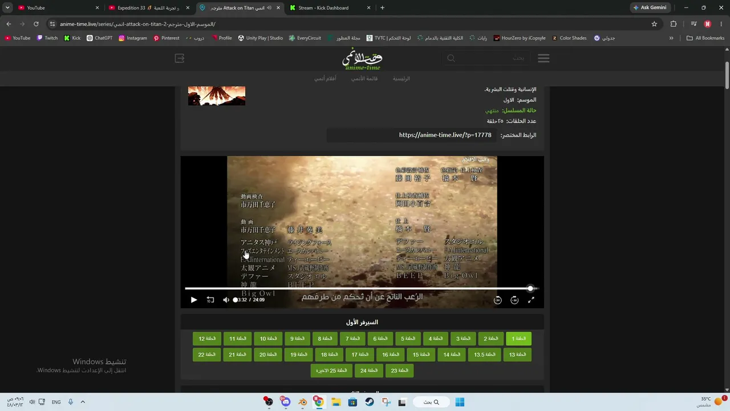
Task: Show more bookmarks overflow chevron
Action: tap(671, 38)
